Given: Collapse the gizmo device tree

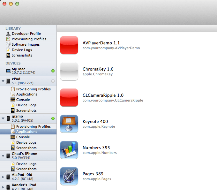Looking at the screenshot, I should click(x=3, y=118).
